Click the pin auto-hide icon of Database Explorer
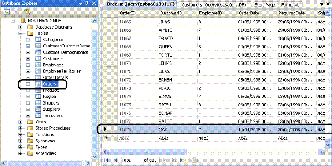This screenshot has width=332, height=166. click(87, 3)
